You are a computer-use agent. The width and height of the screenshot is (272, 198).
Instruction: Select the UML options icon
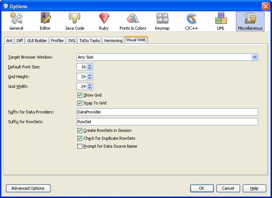point(221,21)
